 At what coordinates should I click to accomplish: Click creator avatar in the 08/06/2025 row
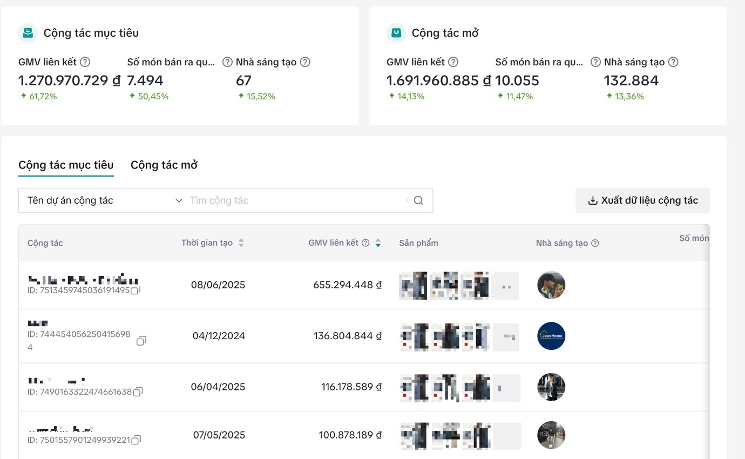click(x=551, y=285)
